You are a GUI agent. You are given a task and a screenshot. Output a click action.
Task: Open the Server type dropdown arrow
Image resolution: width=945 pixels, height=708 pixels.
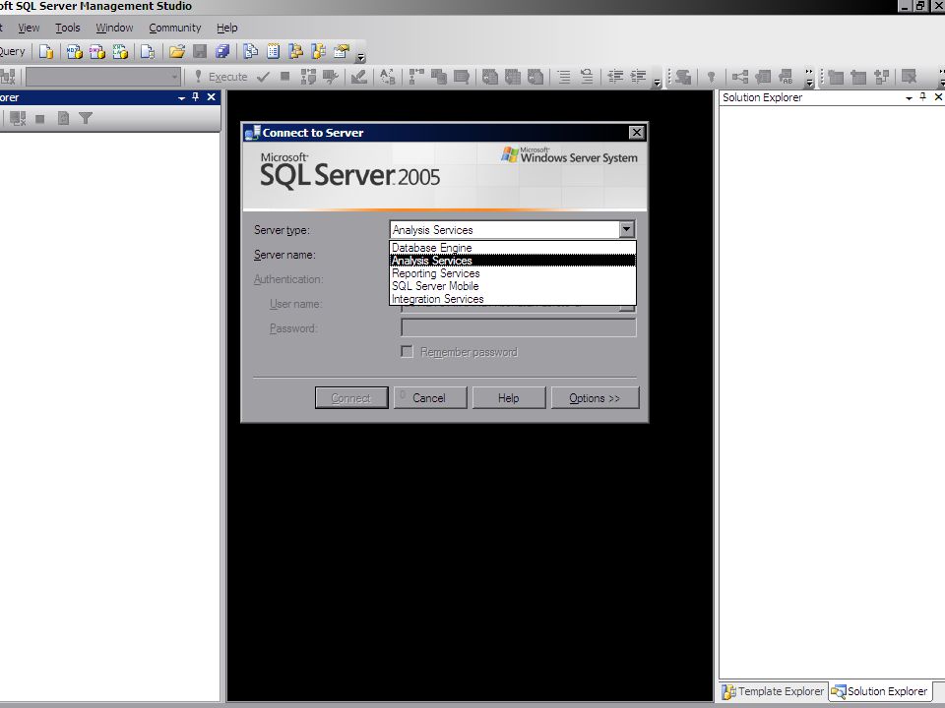(x=627, y=229)
